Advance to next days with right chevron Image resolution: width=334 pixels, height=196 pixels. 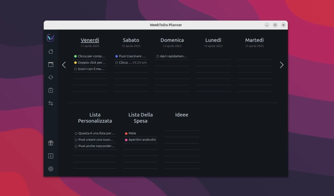281,65
